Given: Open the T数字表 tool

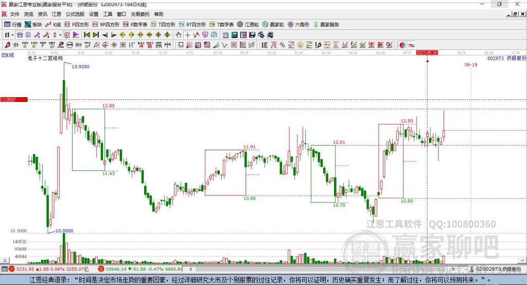Looking at the screenshot, I should point(221,25).
